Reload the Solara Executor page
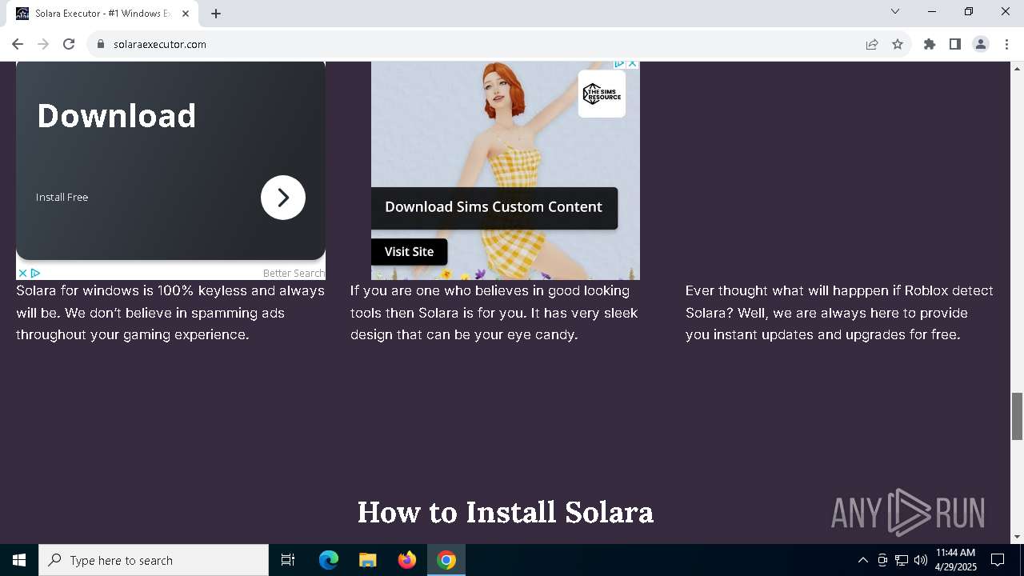Screen dimensions: 1024x576 (x=69, y=44)
